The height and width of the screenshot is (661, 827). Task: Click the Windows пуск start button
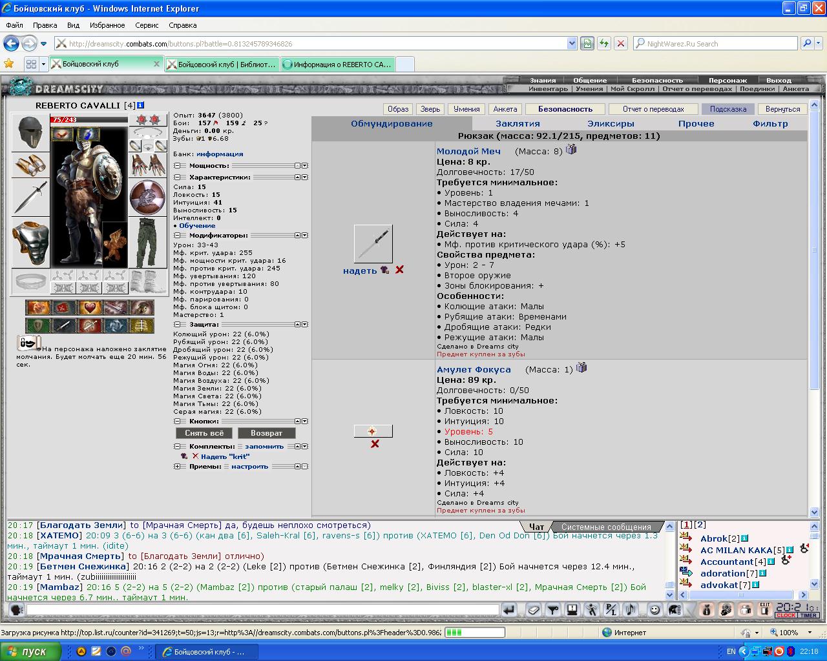click(x=31, y=651)
